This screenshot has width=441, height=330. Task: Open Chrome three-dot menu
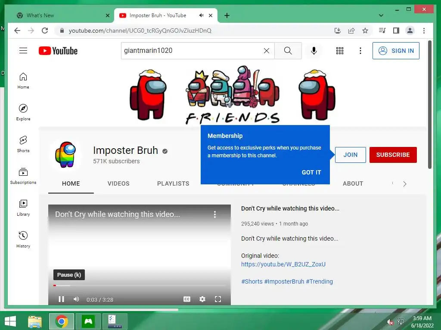pyautogui.click(x=424, y=31)
